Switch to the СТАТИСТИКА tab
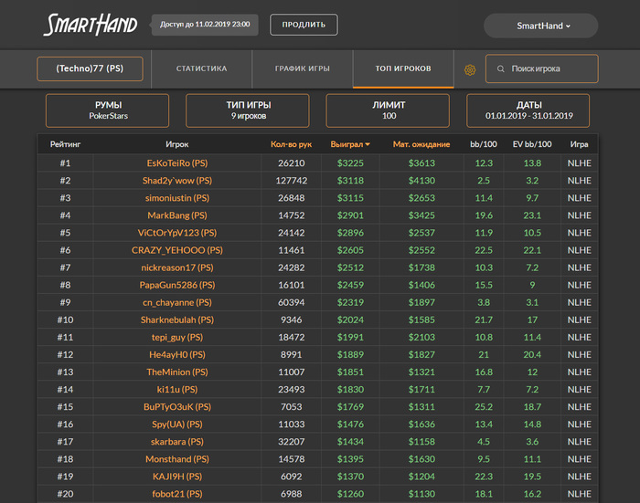Viewport: 640px width, 503px height. tap(202, 68)
